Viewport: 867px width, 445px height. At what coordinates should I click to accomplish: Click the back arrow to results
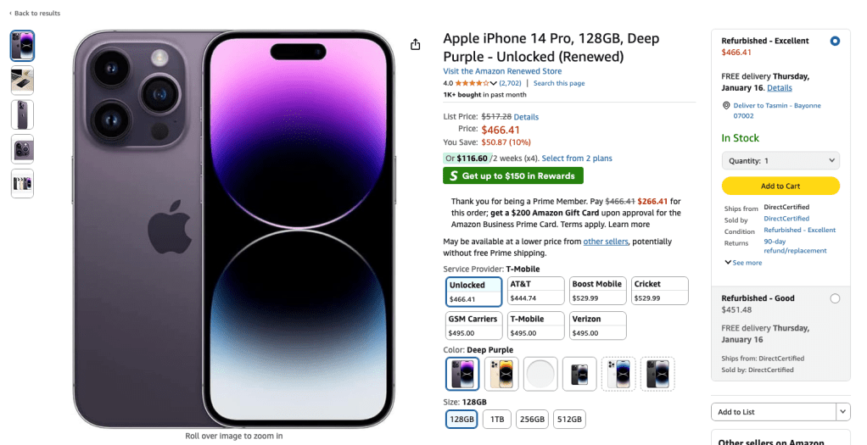point(11,14)
